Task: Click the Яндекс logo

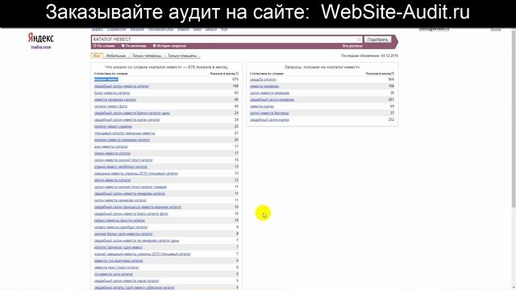Action: pos(40,38)
